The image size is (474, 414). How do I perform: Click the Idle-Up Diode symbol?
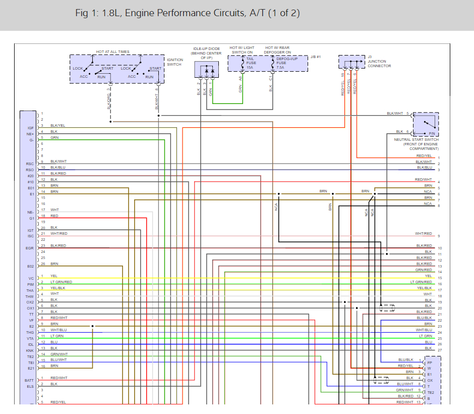pyautogui.click(x=206, y=70)
